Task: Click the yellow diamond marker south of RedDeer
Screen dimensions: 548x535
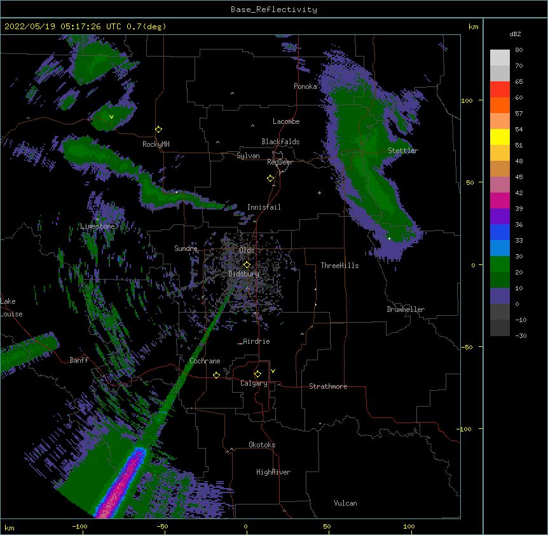Action: [271, 179]
